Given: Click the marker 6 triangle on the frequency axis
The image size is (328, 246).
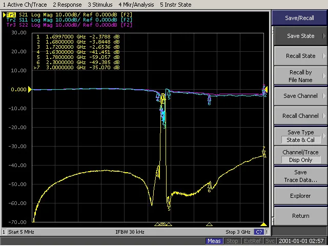Looking at the screenshot, I should click(209, 224).
